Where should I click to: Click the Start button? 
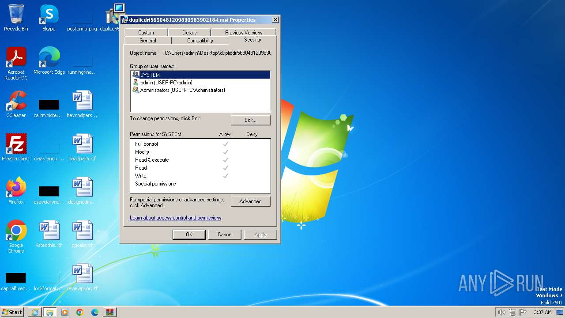12,312
